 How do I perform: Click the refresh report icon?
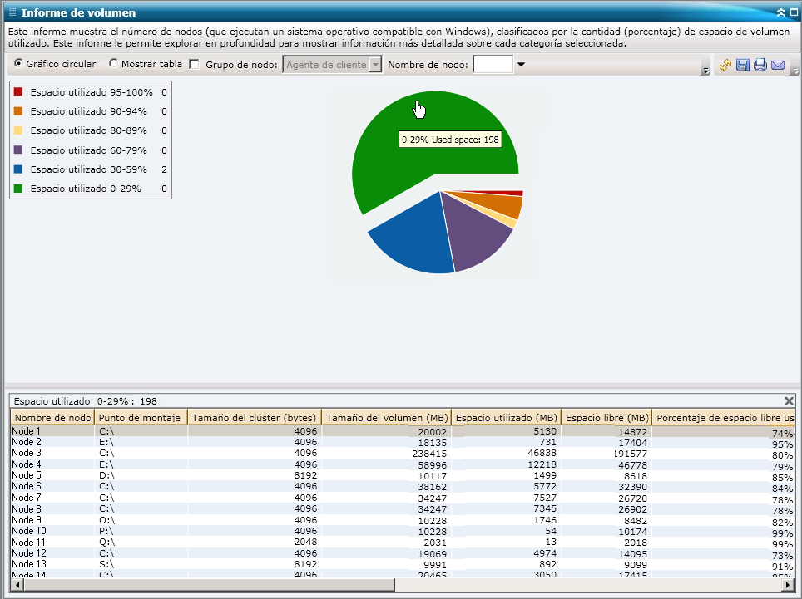[725, 65]
